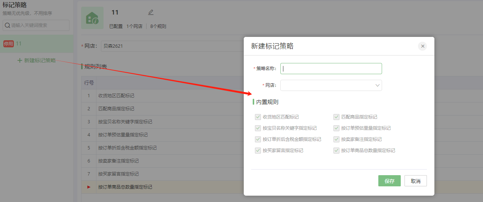Toggle 收货地区匹配标记 checkbox in dialog
The image size is (483, 202).
(258, 117)
